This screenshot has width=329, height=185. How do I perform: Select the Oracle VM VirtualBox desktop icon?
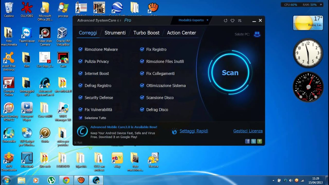point(63,36)
